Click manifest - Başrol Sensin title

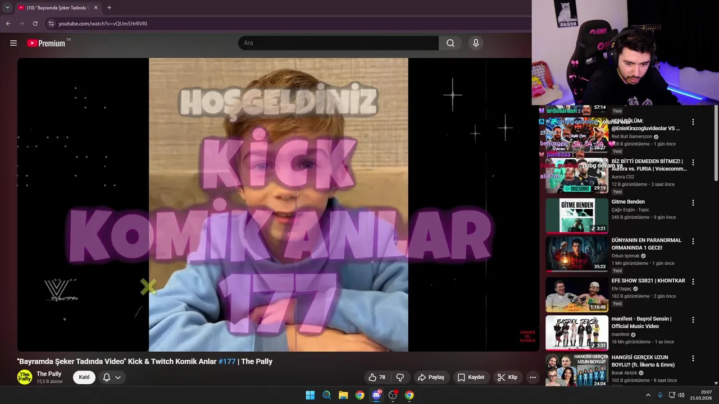[x=641, y=323]
